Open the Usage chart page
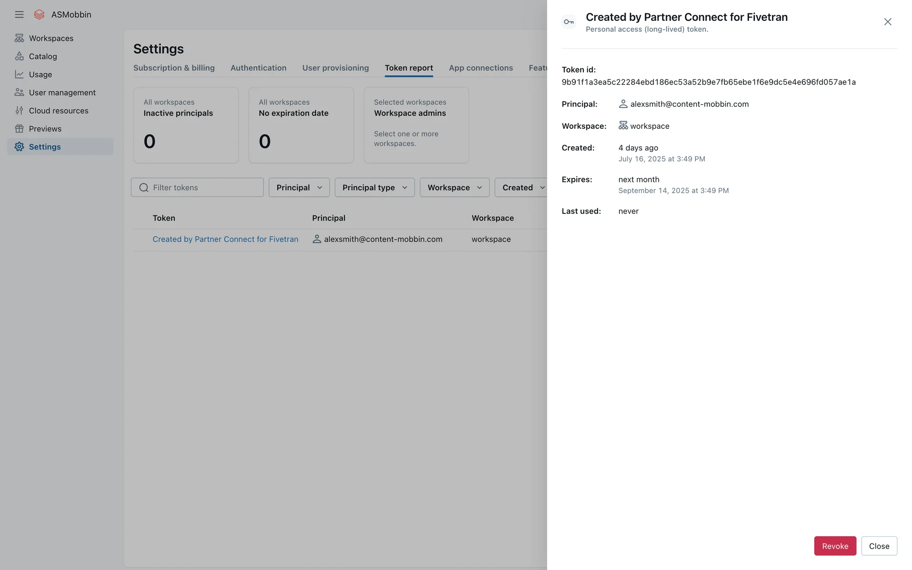The image size is (912, 570). (x=40, y=75)
